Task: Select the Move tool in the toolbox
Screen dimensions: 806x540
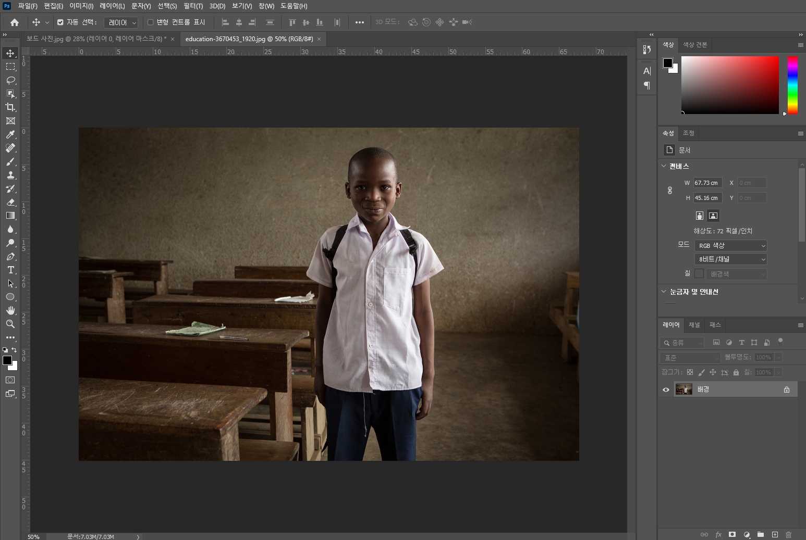Action: [10, 53]
